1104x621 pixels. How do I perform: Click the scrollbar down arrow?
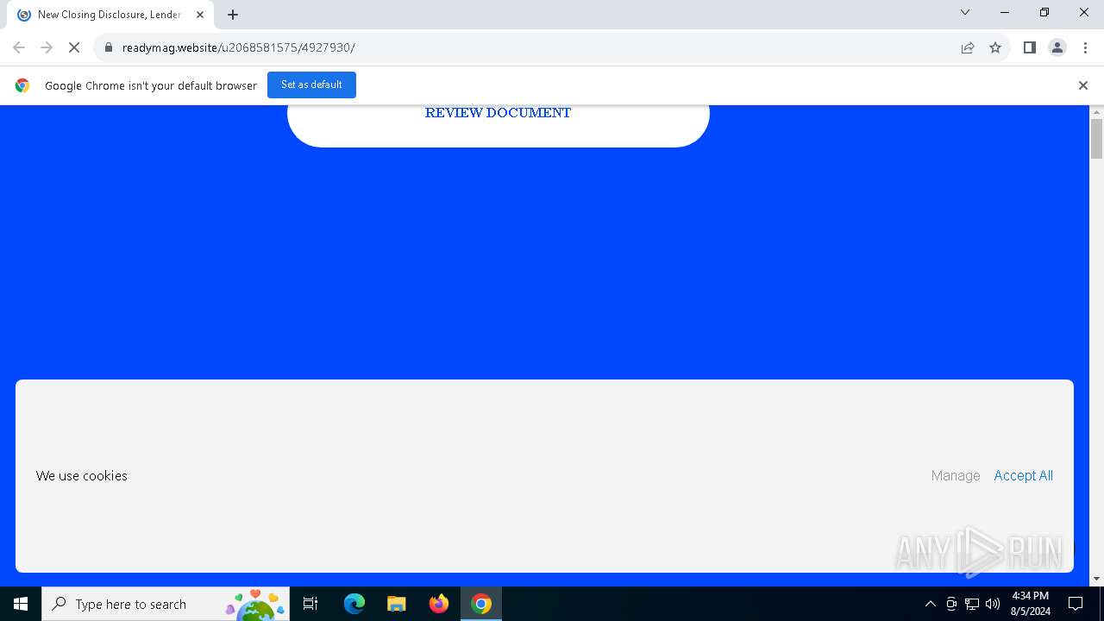pyautogui.click(x=1097, y=579)
